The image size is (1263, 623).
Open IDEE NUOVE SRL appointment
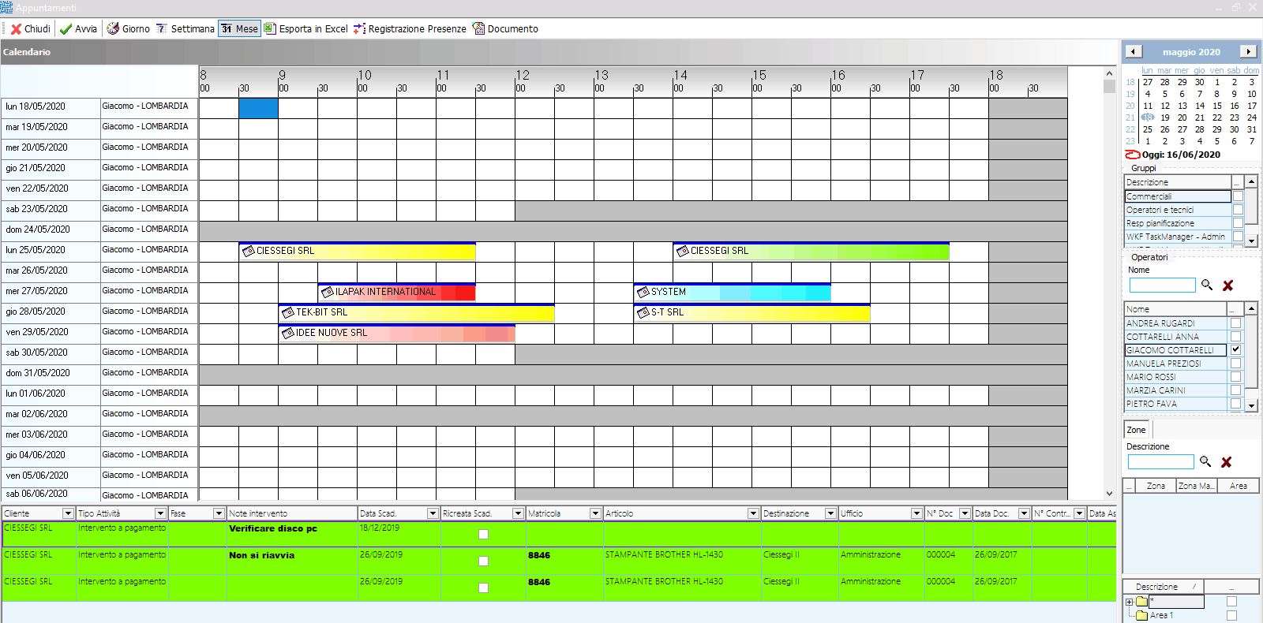(x=396, y=333)
